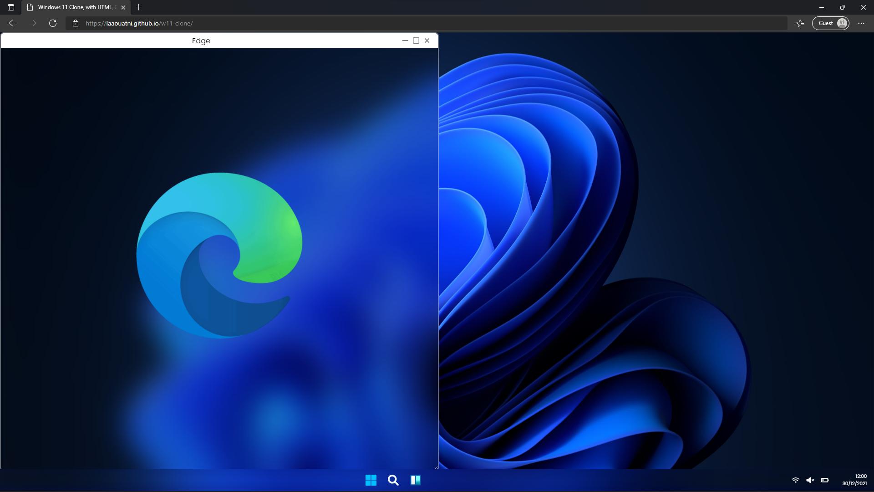Click the Edge window title bar

tap(201, 41)
